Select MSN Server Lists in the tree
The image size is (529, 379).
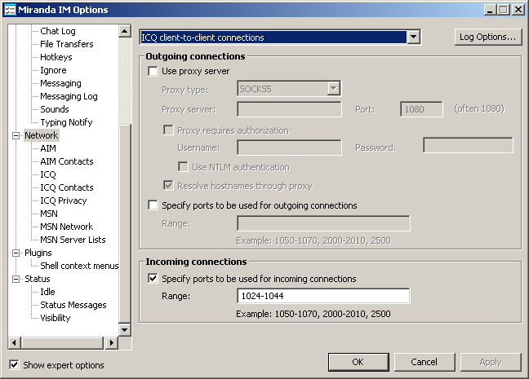pyautogui.click(x=73, y=240)
